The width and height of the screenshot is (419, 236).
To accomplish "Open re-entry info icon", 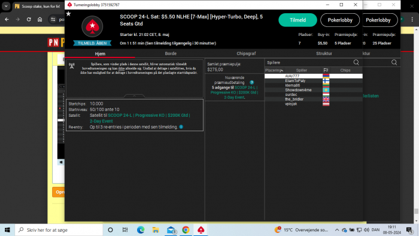I will pos(181,127).
